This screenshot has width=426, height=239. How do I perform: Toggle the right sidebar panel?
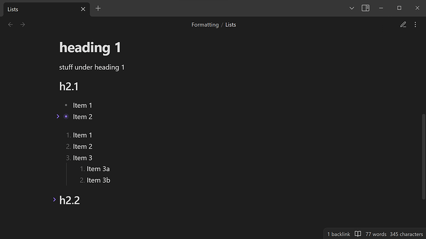(x=365, y=8)
